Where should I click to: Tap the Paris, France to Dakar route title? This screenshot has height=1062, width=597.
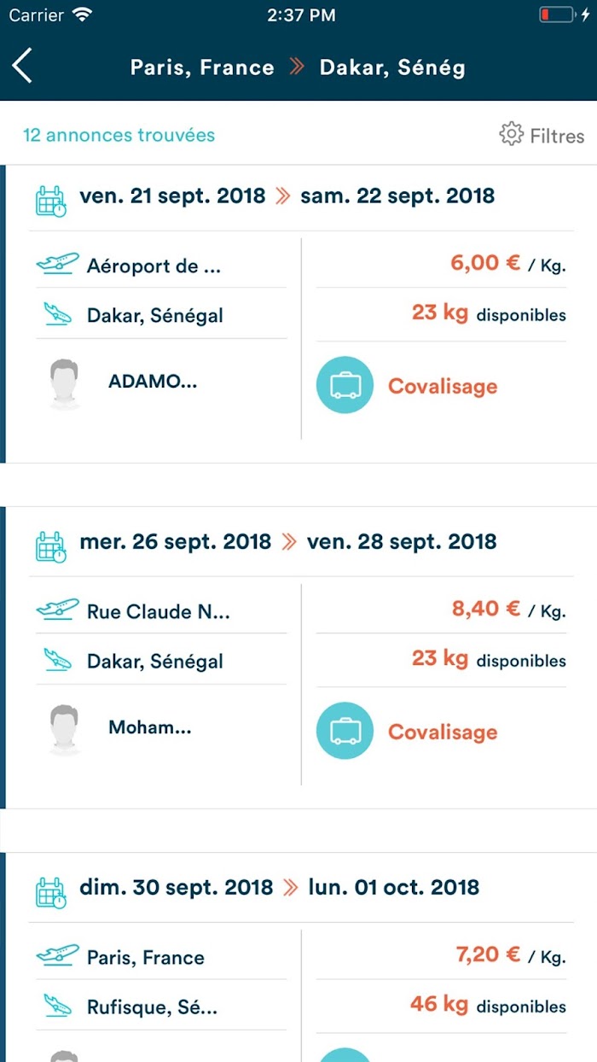coord(298,67)
